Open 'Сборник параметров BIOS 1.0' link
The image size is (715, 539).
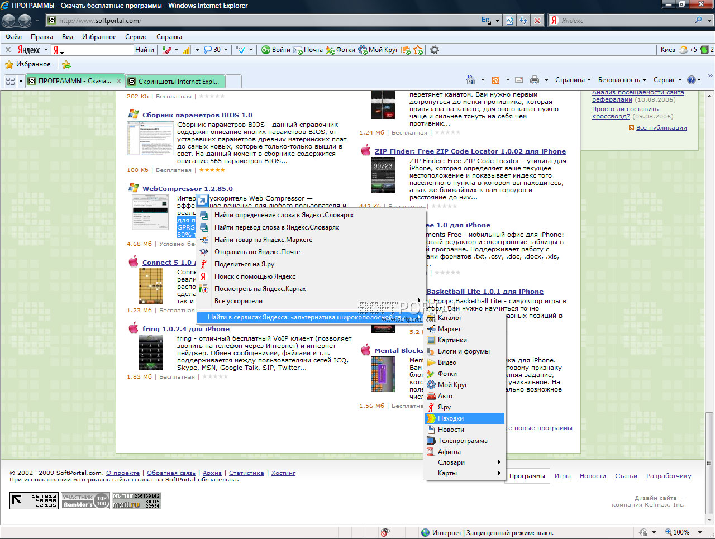click(x=197, y=115)
